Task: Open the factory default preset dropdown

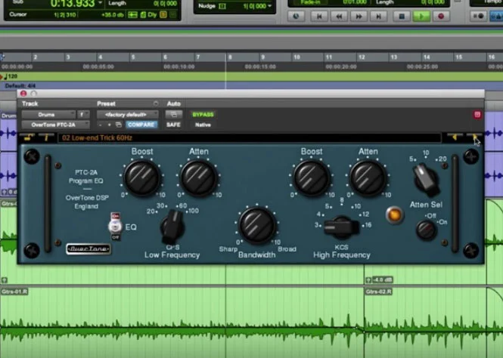Action: coord(128,114)
